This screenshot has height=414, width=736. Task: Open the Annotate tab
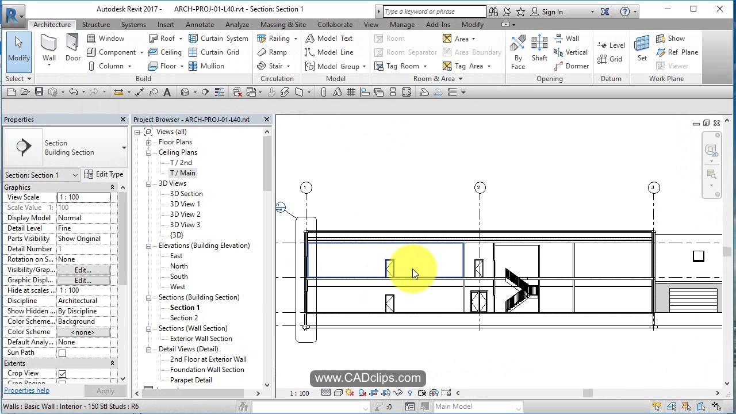pyautogui.click(x=200, y=24)
